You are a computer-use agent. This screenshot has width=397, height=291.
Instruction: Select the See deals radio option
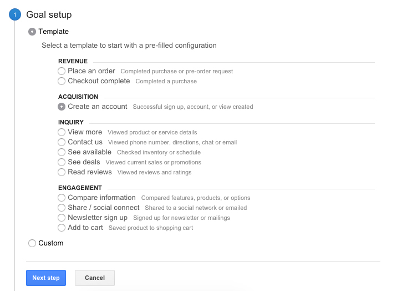pos(62,162)
